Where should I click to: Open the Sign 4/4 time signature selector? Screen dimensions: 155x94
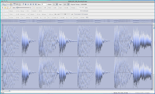point(66,4)
